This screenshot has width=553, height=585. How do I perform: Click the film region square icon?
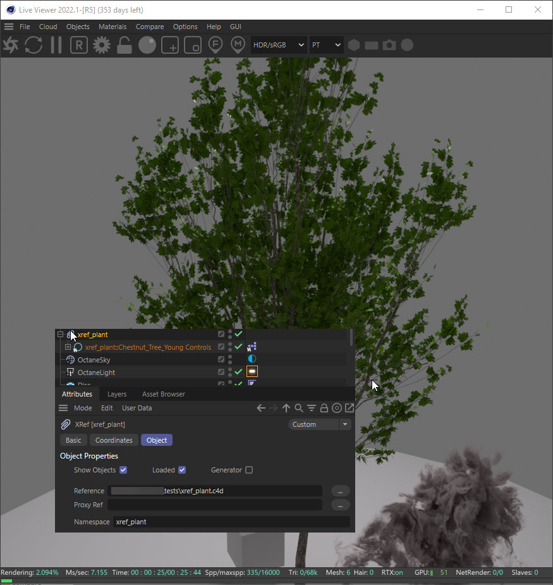coord(193,45)
